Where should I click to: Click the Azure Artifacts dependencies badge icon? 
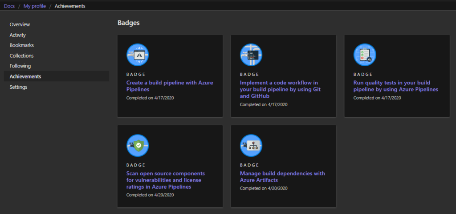point(251,145)
